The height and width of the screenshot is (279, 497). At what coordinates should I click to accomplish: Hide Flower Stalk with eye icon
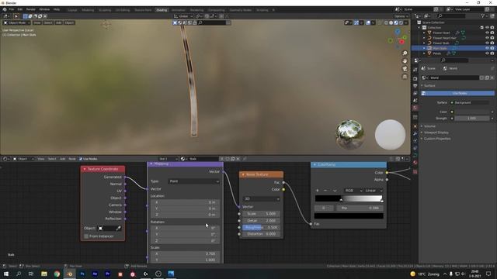tap(487, 43)
